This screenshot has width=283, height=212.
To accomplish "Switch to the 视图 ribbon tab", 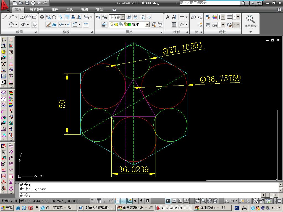I will (x=85, y=9).
